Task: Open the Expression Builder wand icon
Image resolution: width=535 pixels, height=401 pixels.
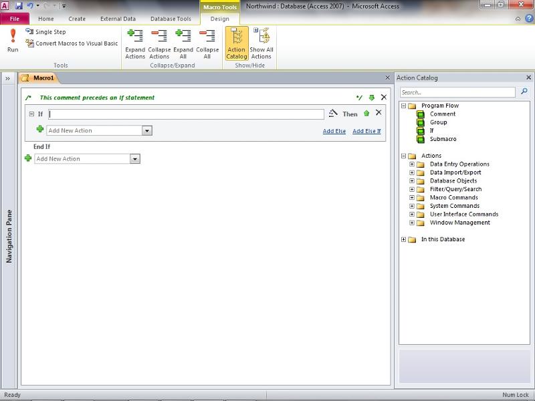Action: click(x=332, y=113)
